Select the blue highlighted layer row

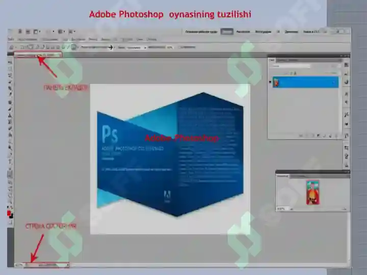click(305, 82)
